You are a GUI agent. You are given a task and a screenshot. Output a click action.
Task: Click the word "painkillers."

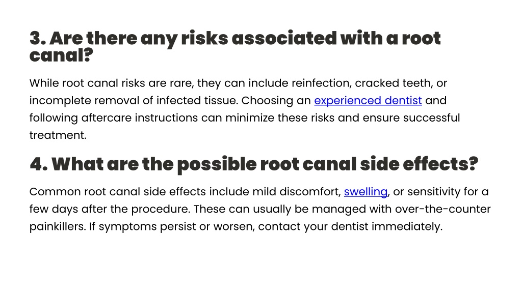[58, 226]
